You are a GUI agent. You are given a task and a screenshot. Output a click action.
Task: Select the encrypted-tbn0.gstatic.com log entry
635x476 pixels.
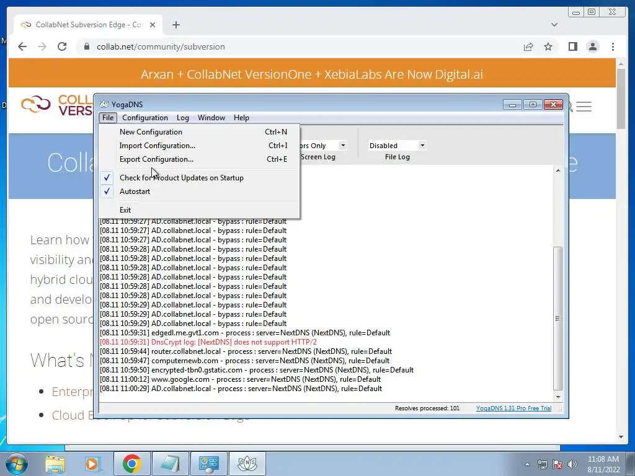click(257, 370)
